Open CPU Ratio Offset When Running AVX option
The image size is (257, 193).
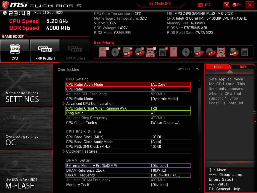128,108
